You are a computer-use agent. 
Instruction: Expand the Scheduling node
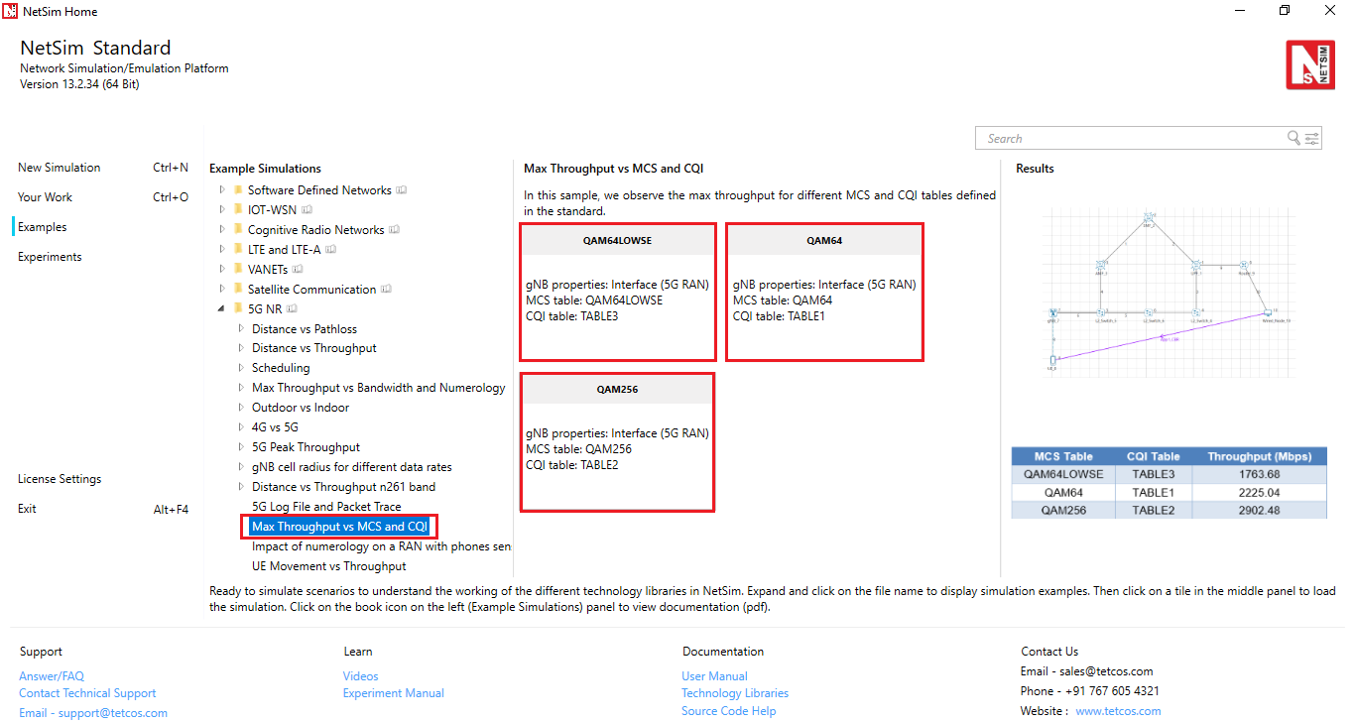(241, 368)
